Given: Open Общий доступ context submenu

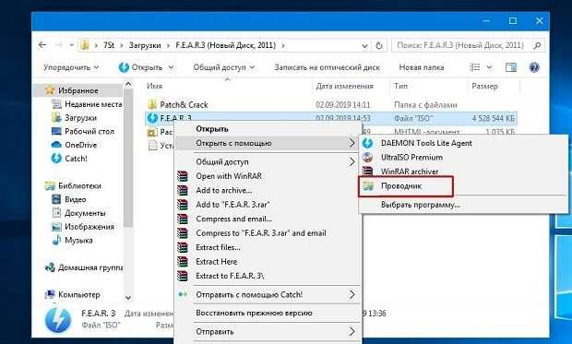Looking at the screenshot, I should point(268,161).
